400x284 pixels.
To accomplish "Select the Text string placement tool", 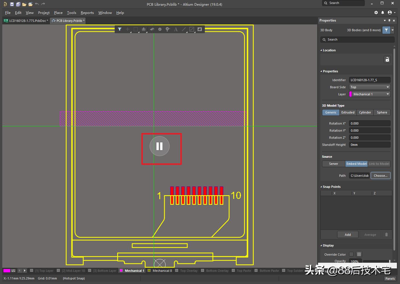I will (176, 29).
